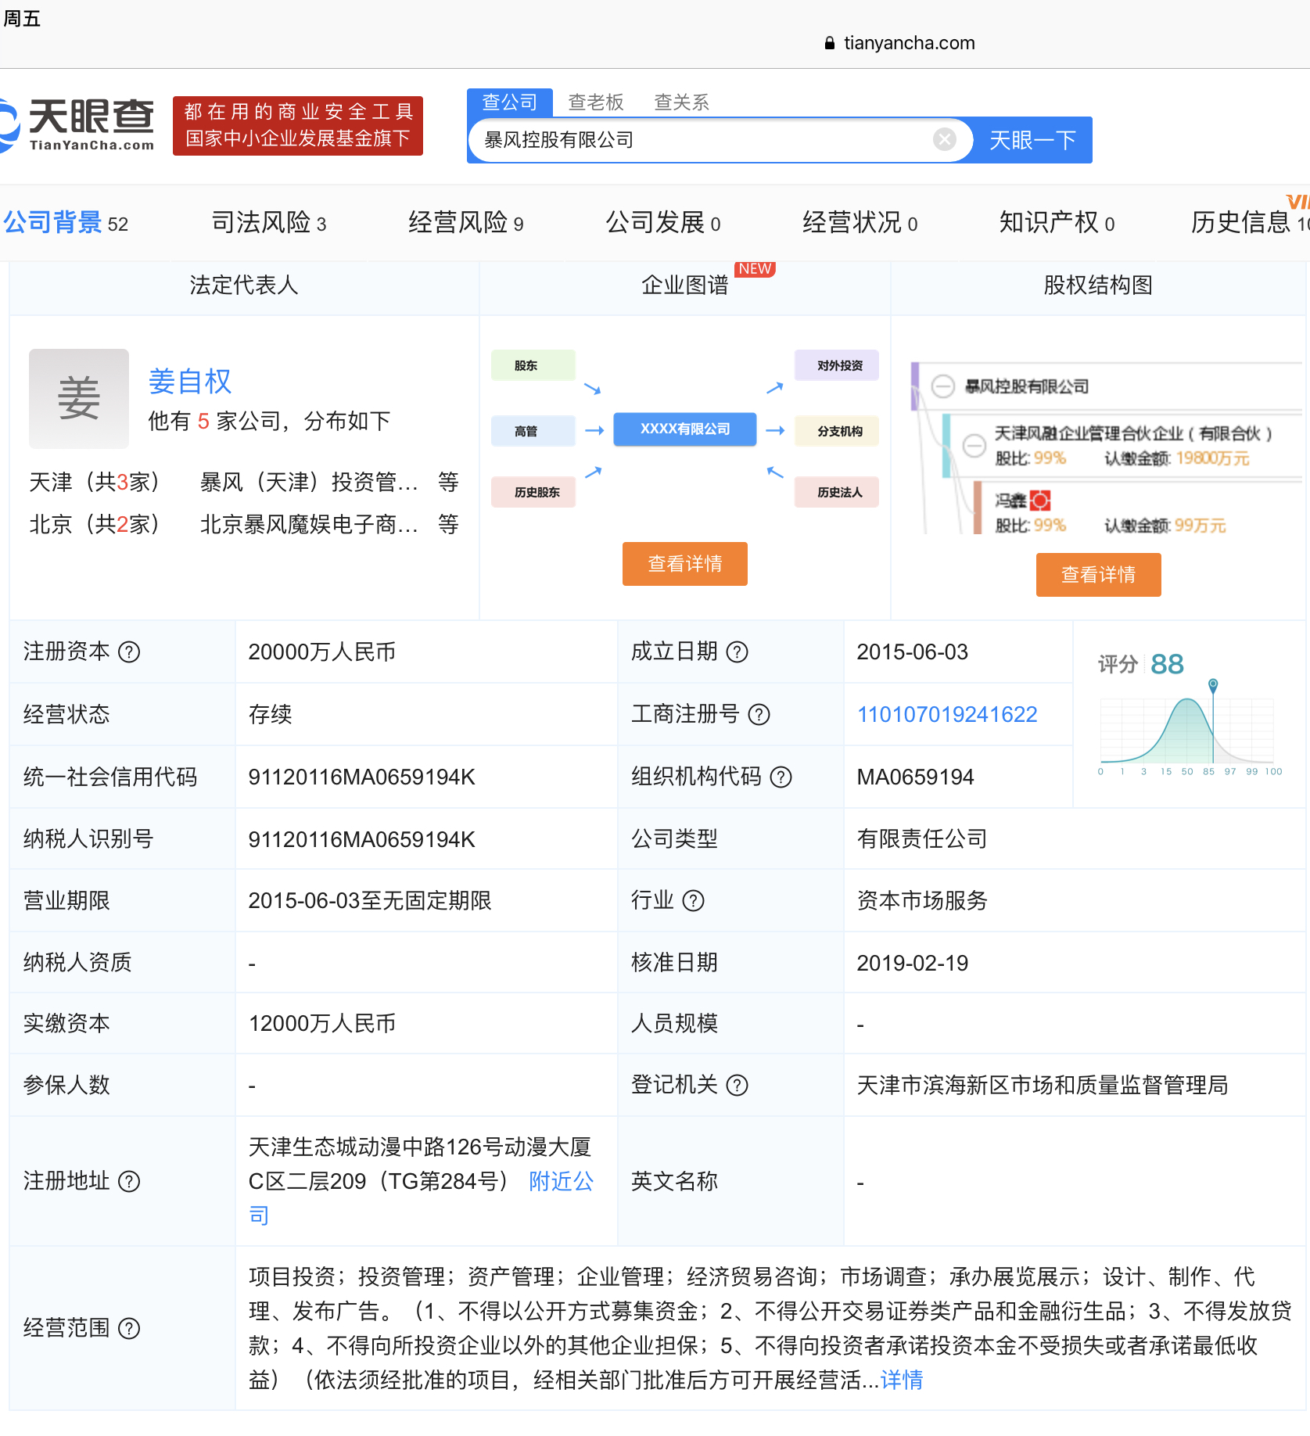Click the 详情 link in 经营范围
Screen dimensions: 1310x1436
click(x=902, y=1380)
